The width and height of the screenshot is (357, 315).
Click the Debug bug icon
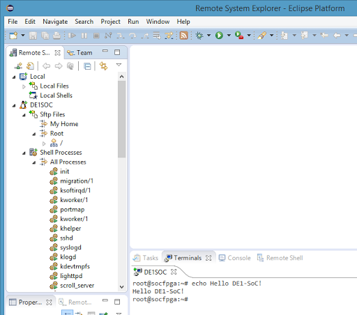[199, 36]
